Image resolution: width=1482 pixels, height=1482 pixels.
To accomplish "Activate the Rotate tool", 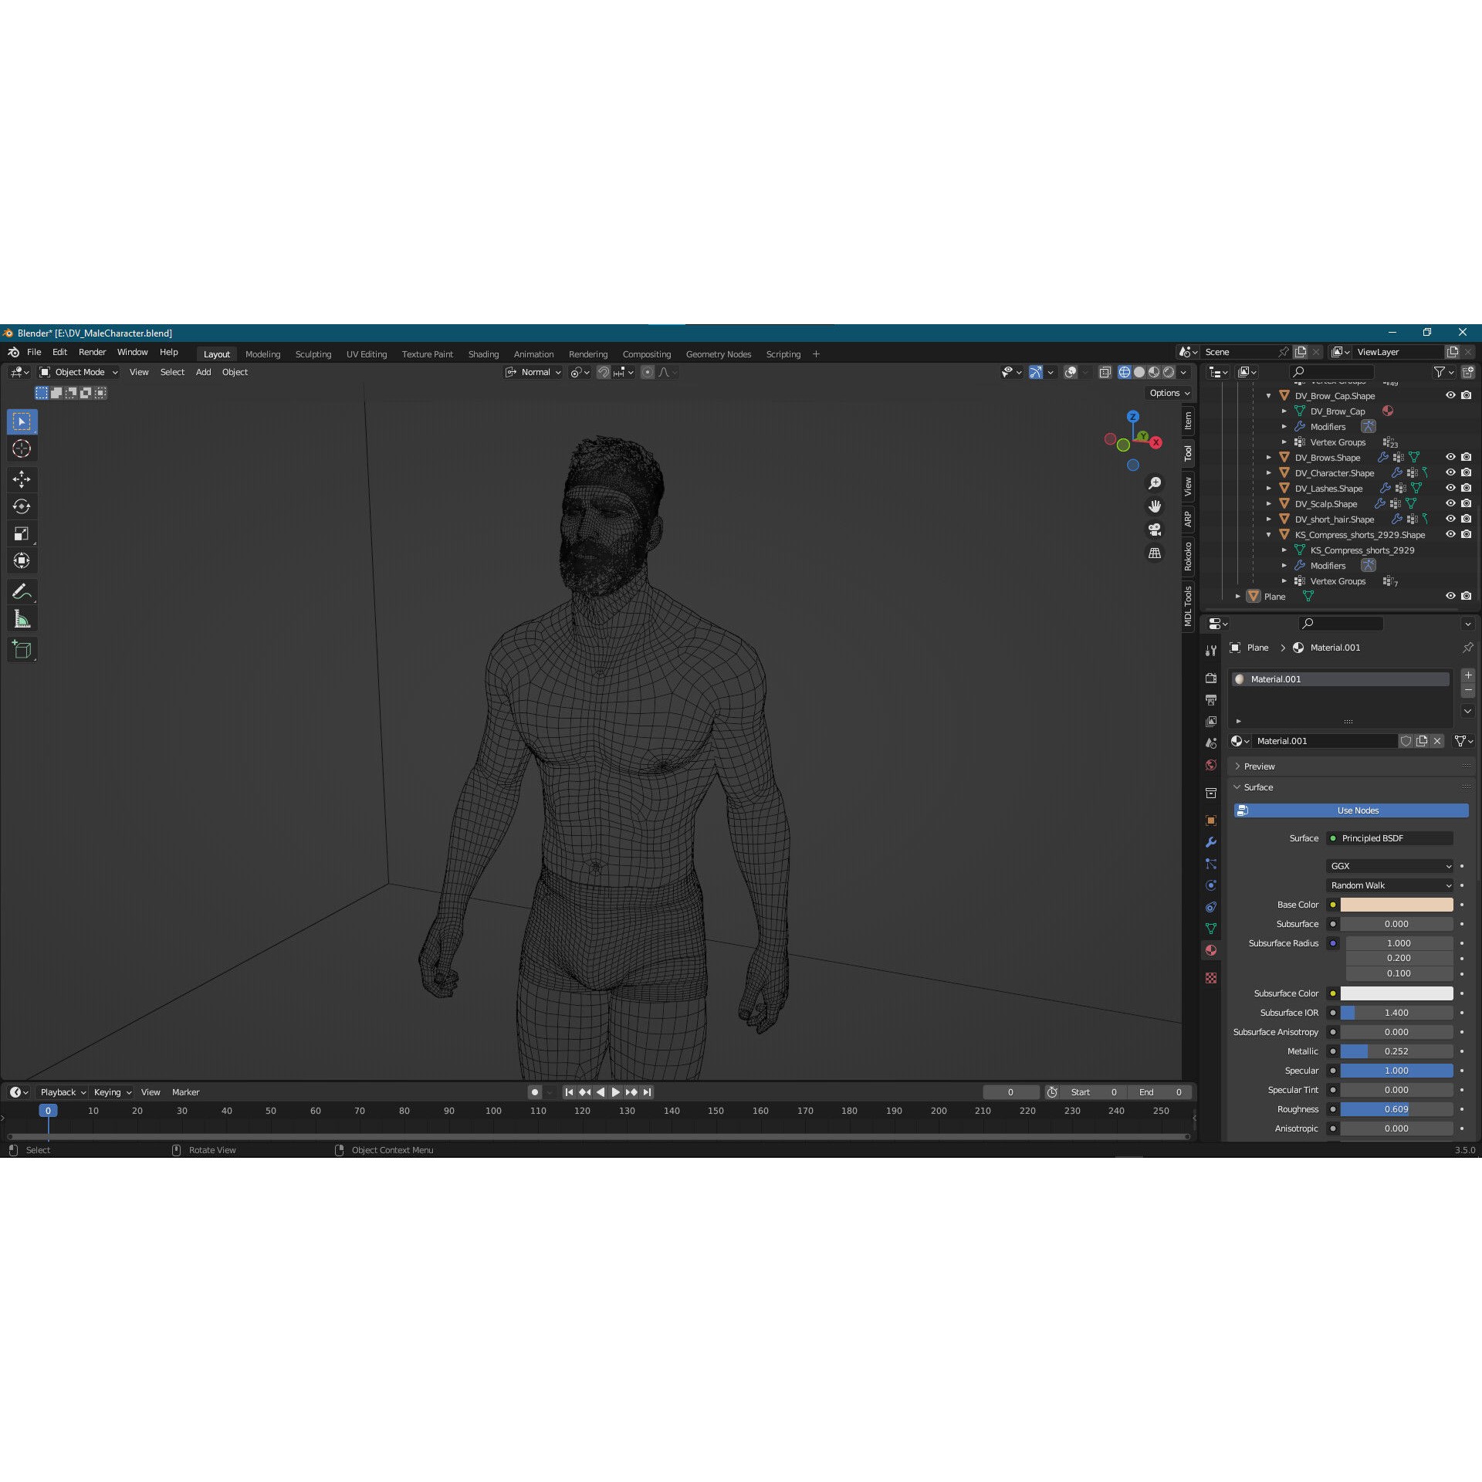I will 22,506.
